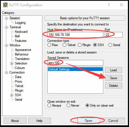Image resolution: width=129 pixels, height=127 pixels.
Task: Open the Window category
Action: coord(15,45)
